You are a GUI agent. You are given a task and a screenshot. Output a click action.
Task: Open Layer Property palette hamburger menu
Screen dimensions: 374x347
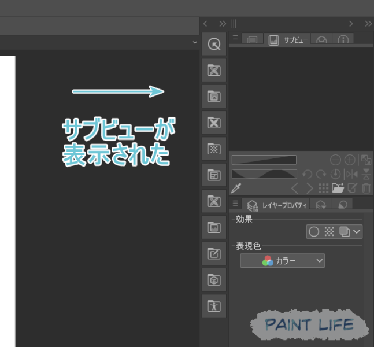point(235,204)
